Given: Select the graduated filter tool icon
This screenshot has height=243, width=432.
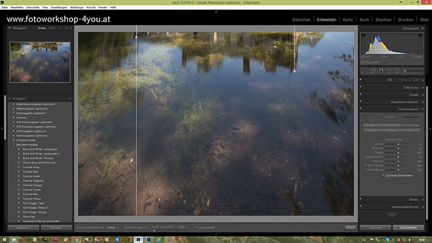Looking at the screenshot, I should point(389,71).
